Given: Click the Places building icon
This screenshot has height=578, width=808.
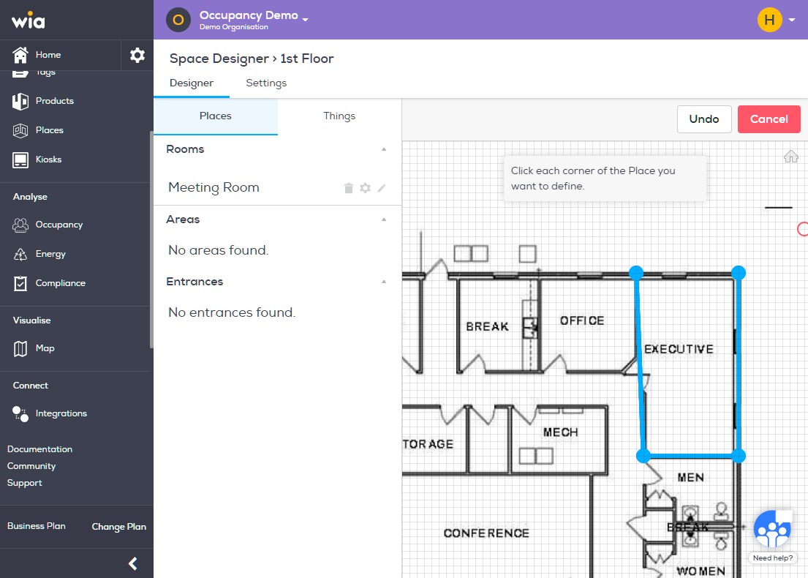Looking at the screenshot, I should pyautogui.click(x=20, y=130).
